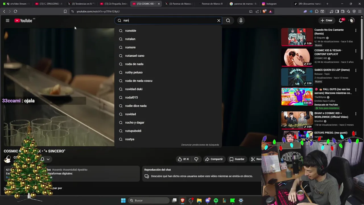Screen dimensions: 364x205
Task: Open Brave Rewards triangle icon
Action: tap(270, 11)
